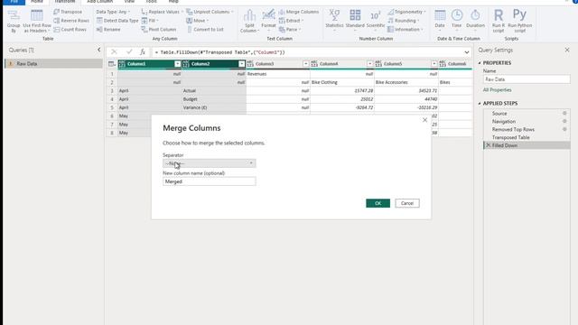Click Convert to List
578x325 pixels.
coord(205,30)
